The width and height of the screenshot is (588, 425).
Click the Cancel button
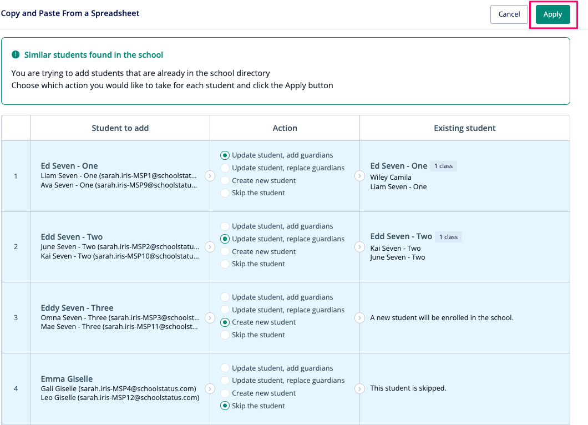tap(509, 14)
